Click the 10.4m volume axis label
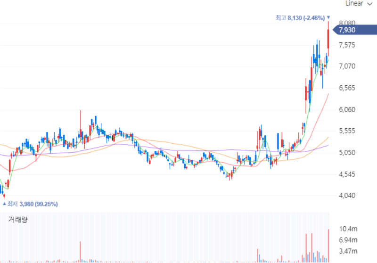This screenshot has height=263, width=377. [348, 229]
